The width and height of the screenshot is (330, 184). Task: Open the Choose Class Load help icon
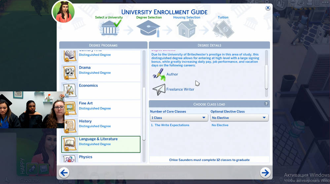point(266,104)
